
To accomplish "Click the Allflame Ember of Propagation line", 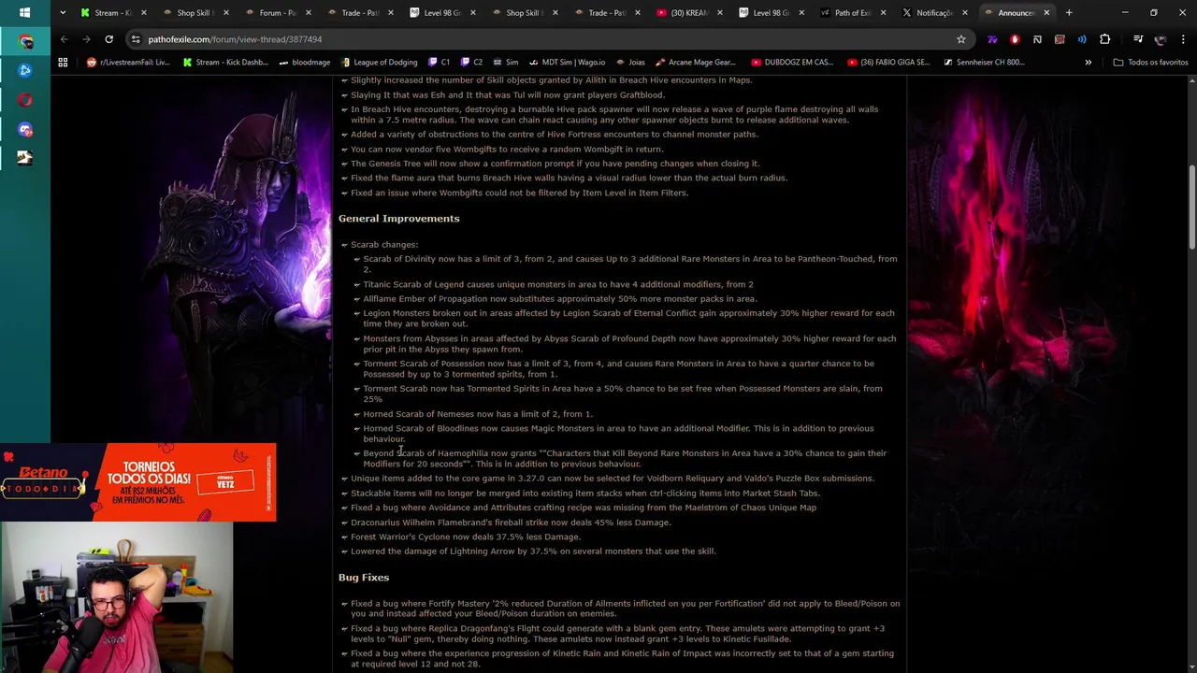I will (x=560, y=298).
